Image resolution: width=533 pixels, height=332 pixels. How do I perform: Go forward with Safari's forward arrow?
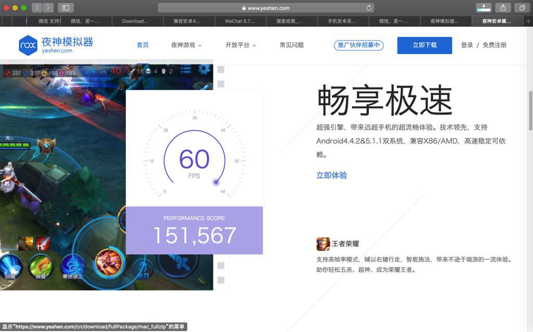[x=48, y=7]
